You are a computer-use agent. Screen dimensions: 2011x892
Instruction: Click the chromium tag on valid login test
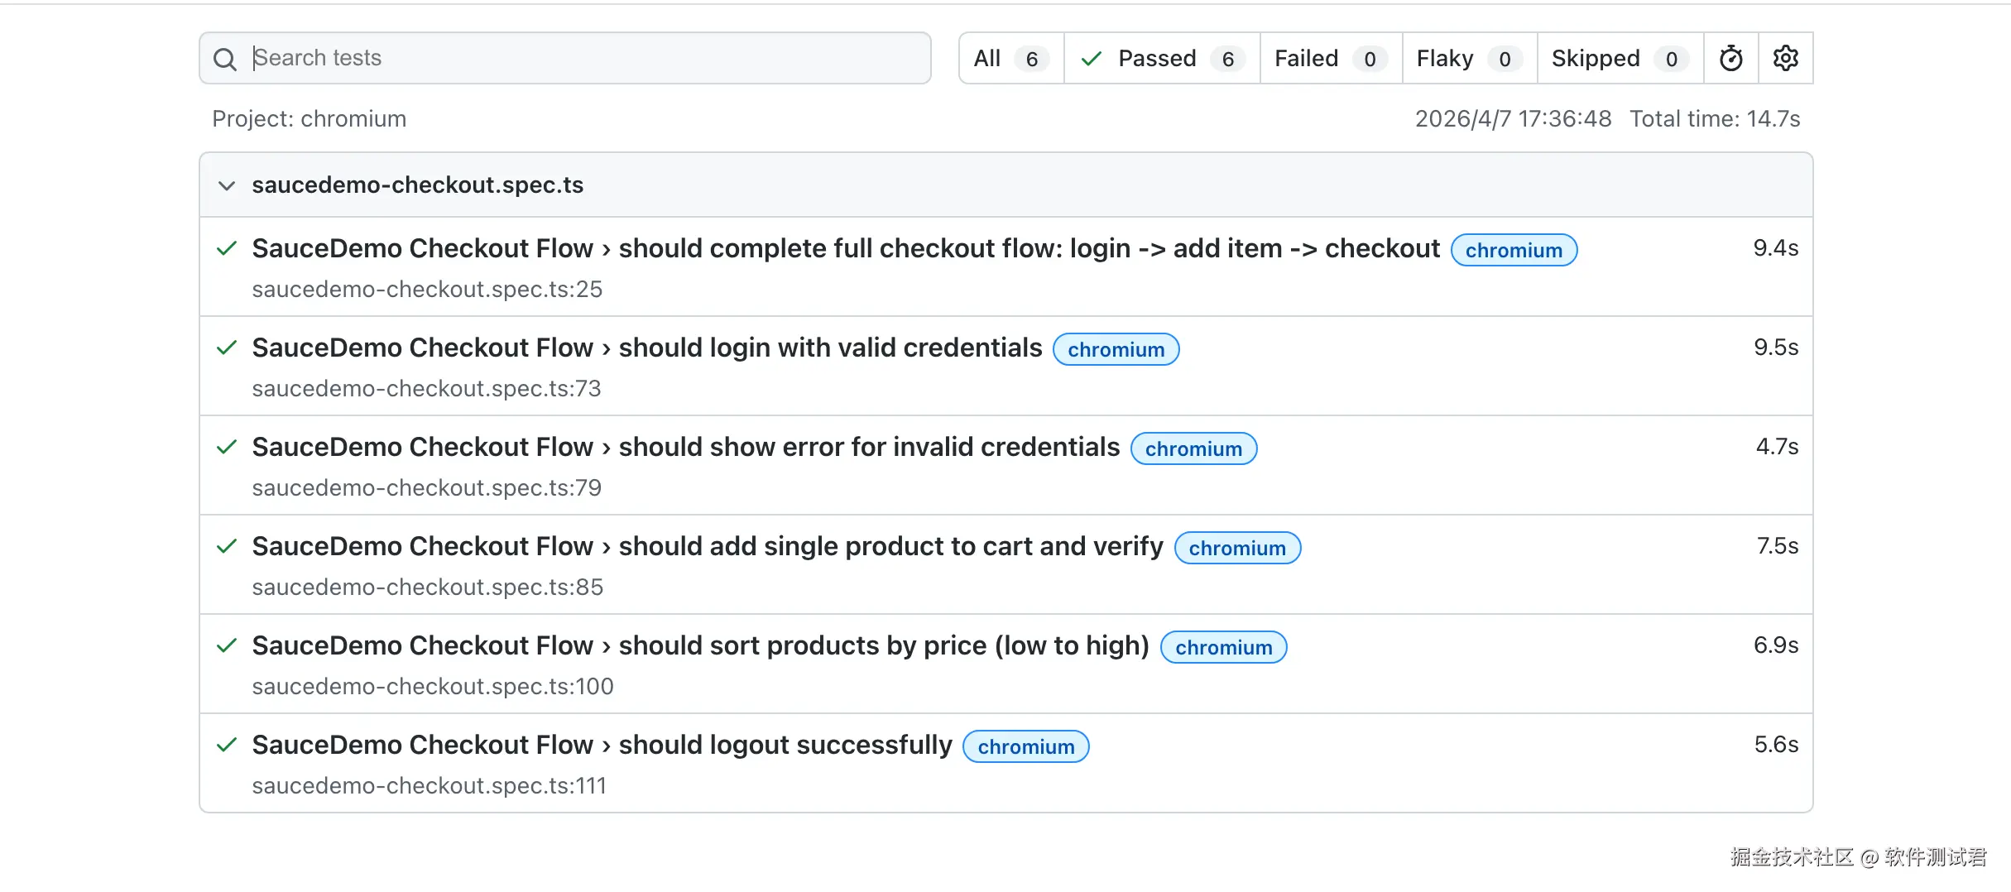tap(1115, 350)
